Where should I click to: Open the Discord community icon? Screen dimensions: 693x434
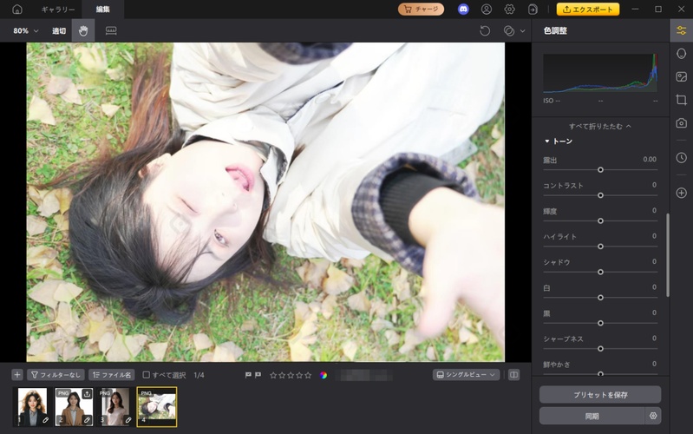(463, 9)
